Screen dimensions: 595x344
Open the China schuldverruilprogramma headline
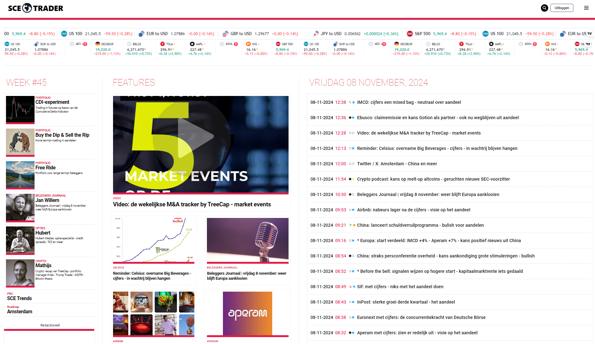(420, 225)
